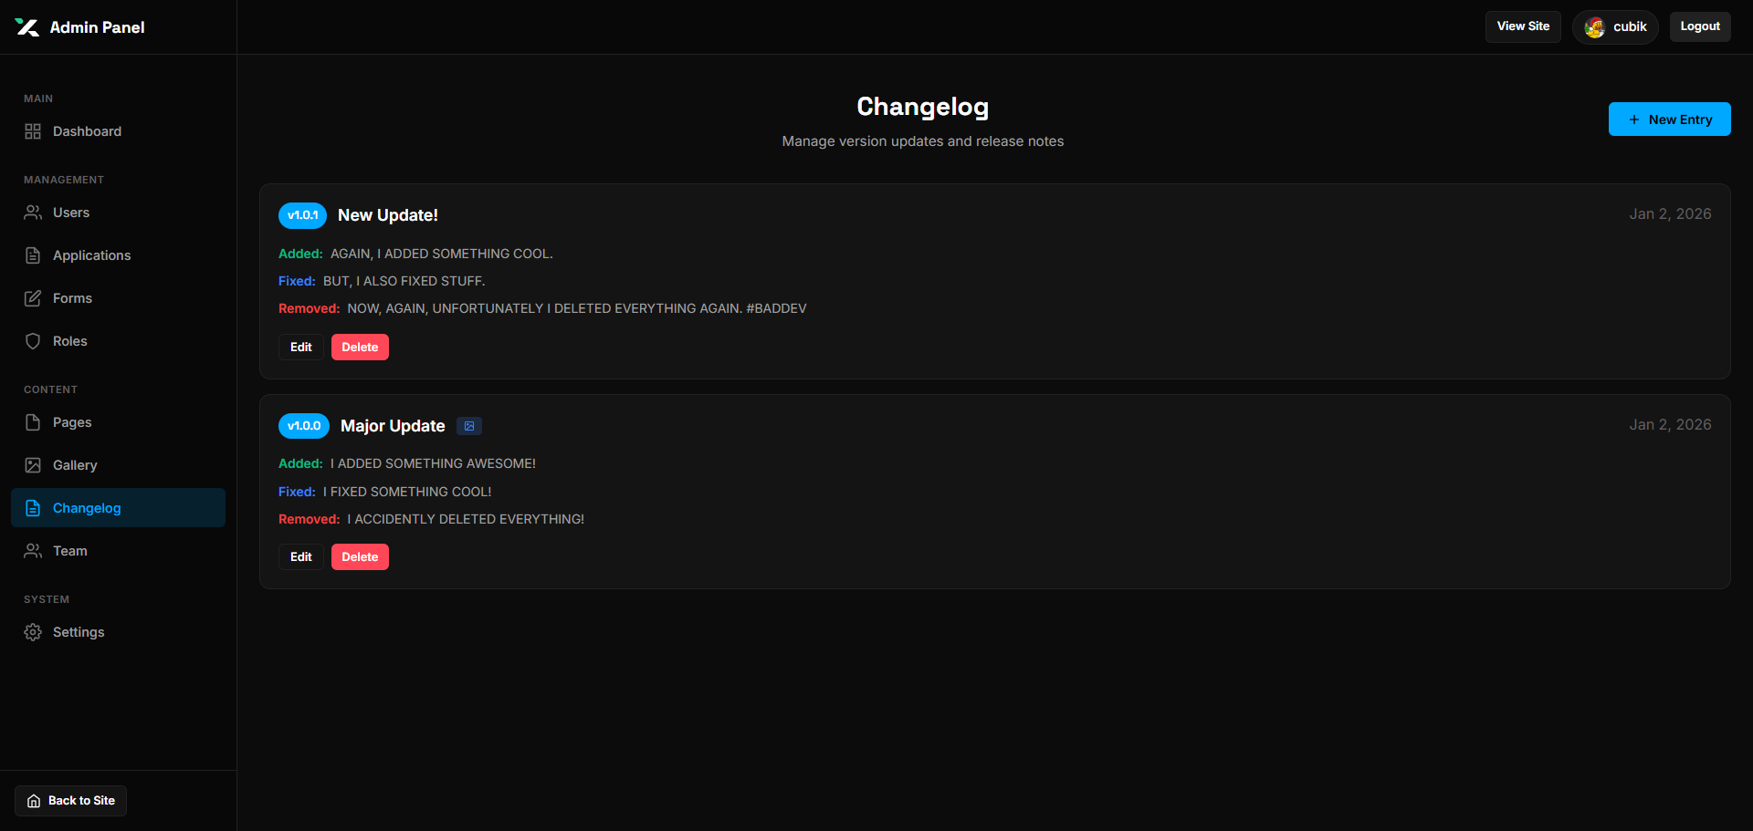Click the SYSTEM section label
1753x831 pixels.
(x=47, y=599)
